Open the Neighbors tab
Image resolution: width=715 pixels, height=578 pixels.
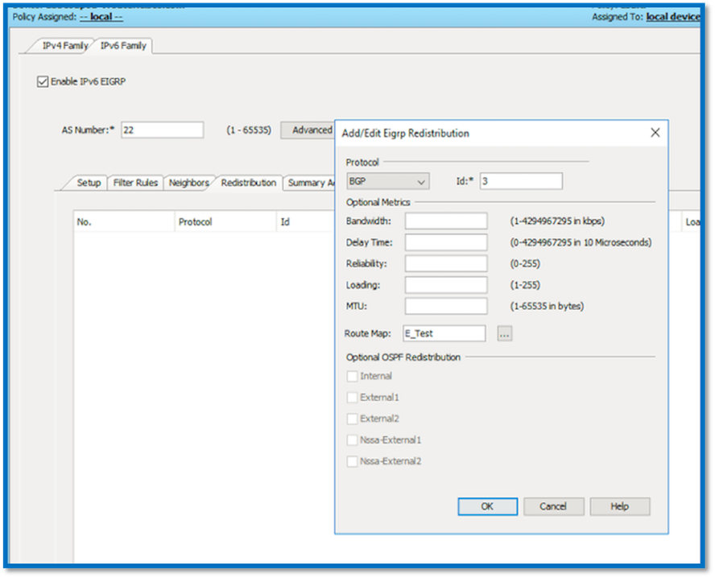[188, 183]
